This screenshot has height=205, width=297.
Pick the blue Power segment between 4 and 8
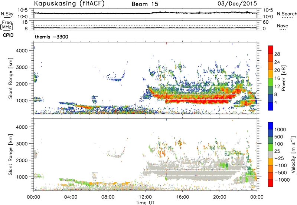[x=271, y=98]
